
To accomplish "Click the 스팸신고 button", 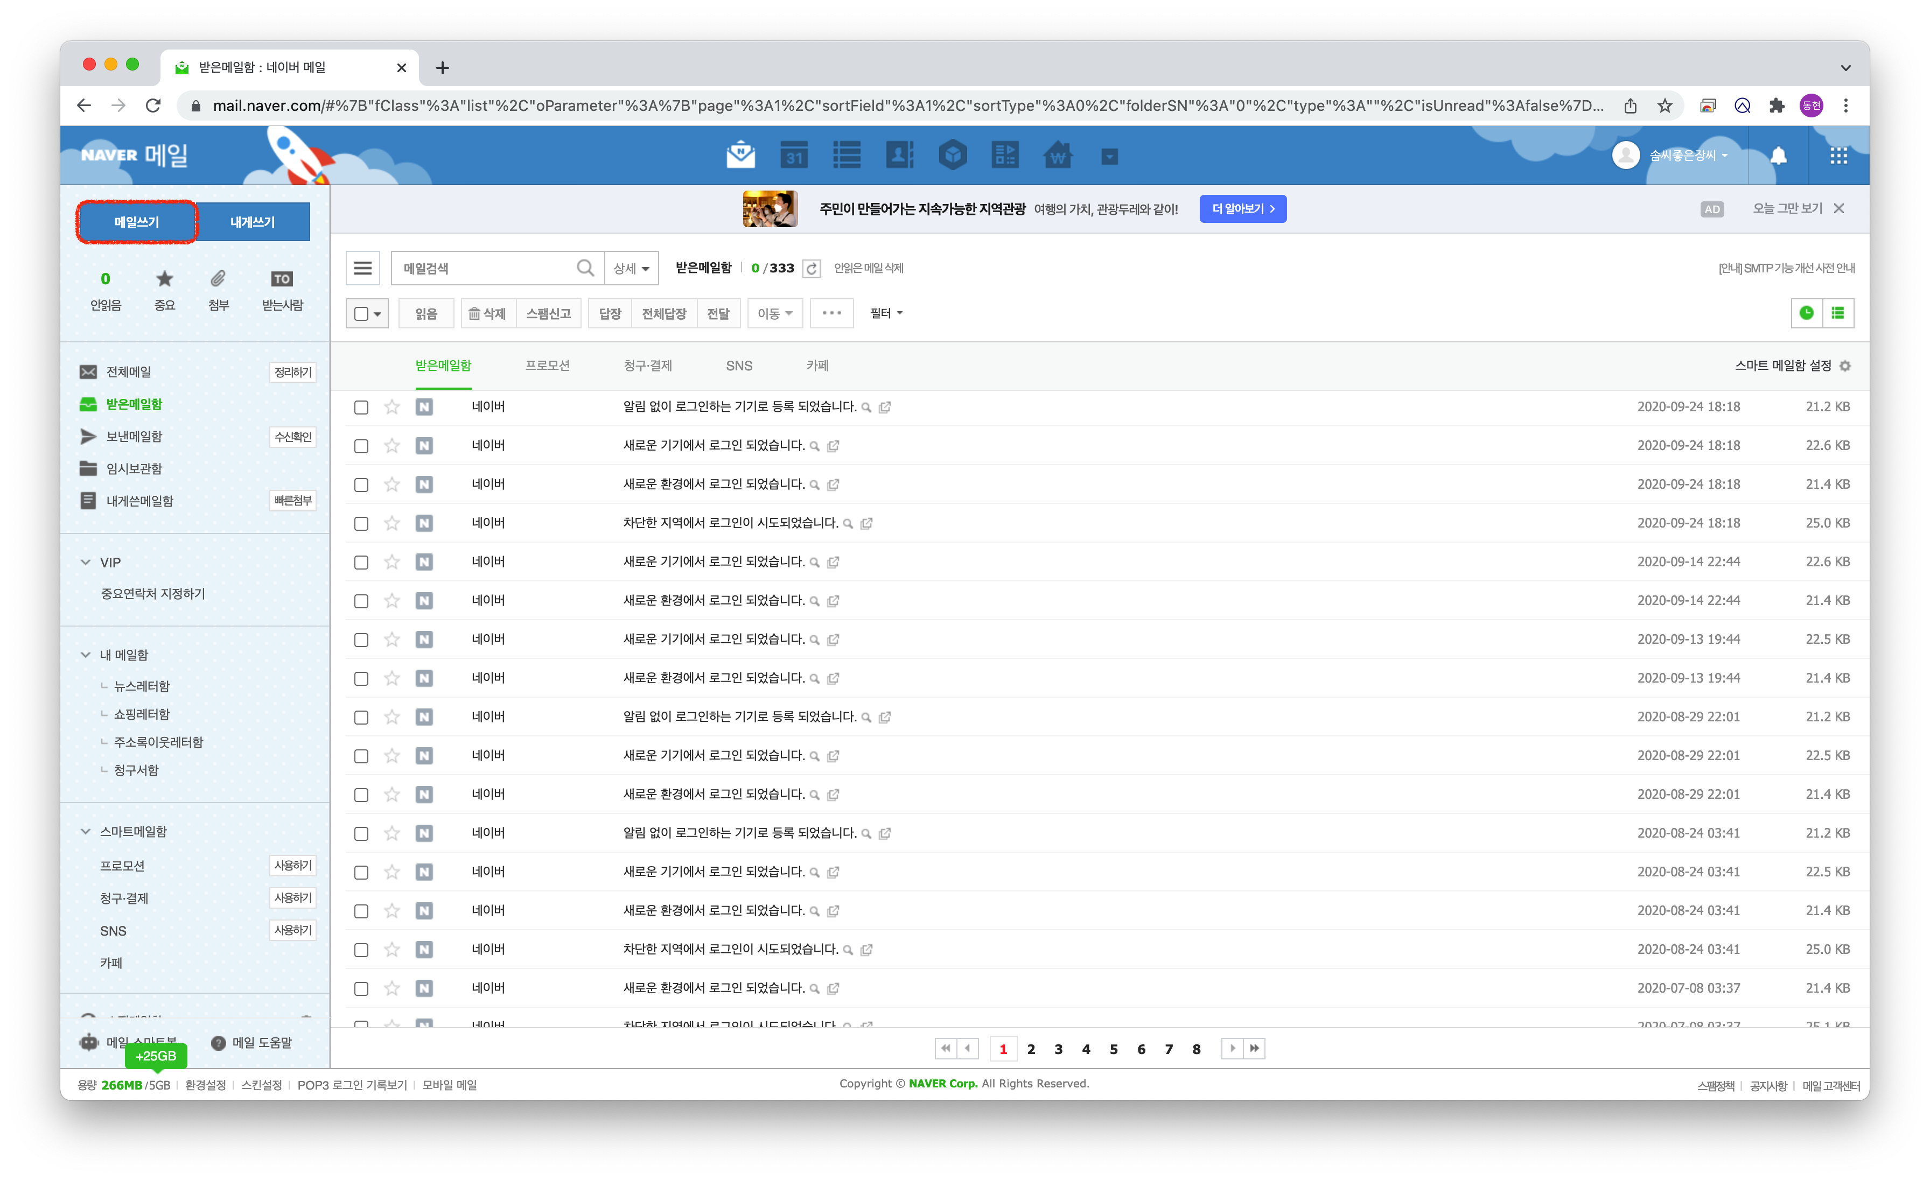I will pyautogui.click(x=548, y=313).
